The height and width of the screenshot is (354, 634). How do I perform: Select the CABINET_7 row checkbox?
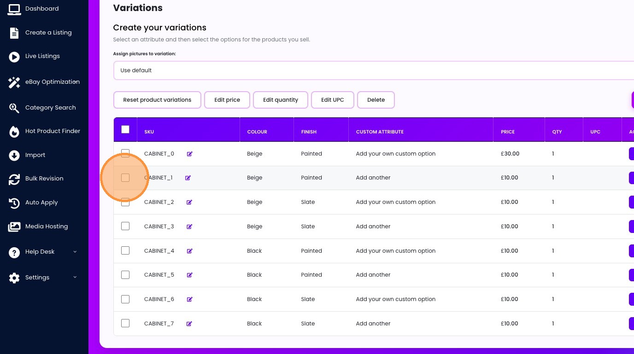pyautogui.click(x=125, y=323)
